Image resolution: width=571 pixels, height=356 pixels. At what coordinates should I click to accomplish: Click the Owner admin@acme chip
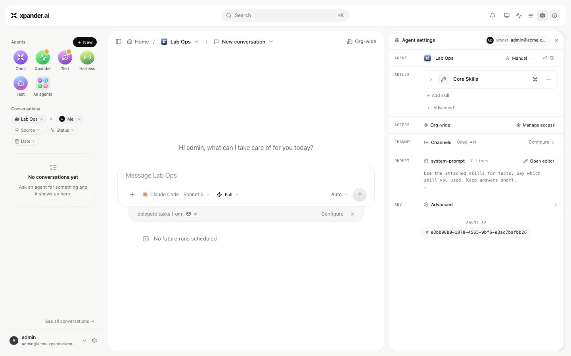[x=517, y=40]
